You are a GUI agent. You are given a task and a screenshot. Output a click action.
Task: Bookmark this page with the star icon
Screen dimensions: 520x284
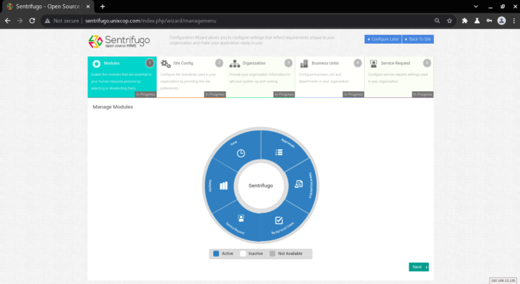(449, 21)
